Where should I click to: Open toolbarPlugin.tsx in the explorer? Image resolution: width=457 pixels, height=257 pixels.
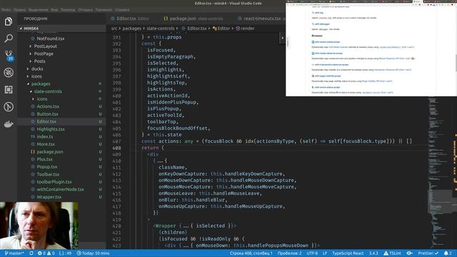click(x=54, y=182)
